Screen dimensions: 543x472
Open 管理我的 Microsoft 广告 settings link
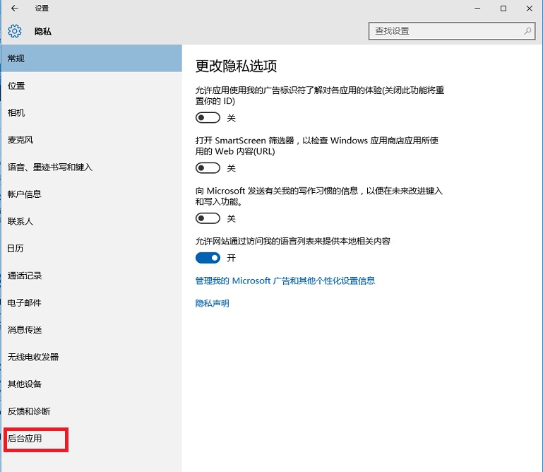285,281
